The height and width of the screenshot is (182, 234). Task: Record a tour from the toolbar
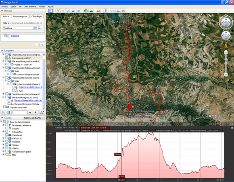pos(79,11)
